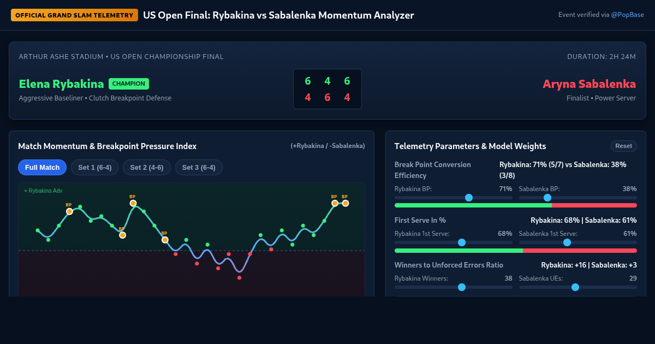Click Elena Rybakina's name

click(x=61, y=84)
